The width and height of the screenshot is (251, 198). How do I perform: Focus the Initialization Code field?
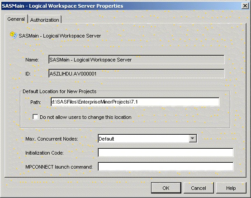coord(166,152)
